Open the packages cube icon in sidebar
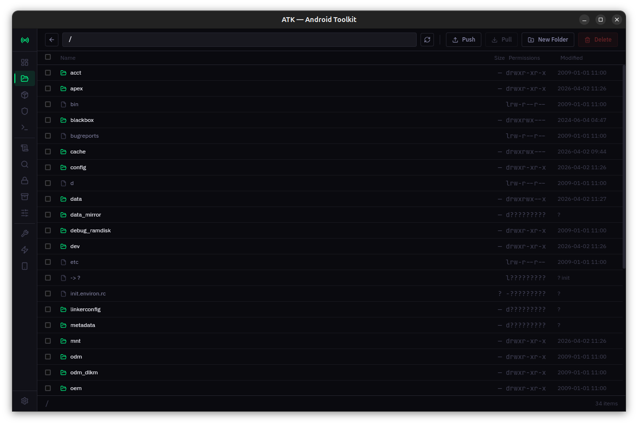Screen dimensions: 638x425 click(25, 95)
